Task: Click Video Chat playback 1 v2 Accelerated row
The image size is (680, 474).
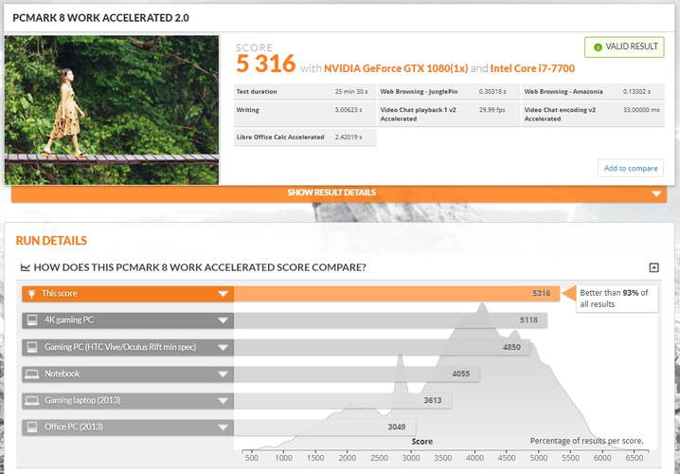Action: (x=448, y=114)
